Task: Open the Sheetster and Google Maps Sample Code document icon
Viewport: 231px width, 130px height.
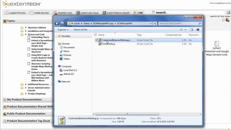Action: pos(217,43)
